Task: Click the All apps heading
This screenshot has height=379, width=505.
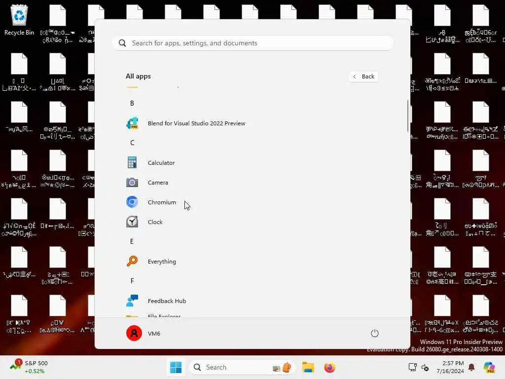Action: pyautogui.click(x=138, y=76)
